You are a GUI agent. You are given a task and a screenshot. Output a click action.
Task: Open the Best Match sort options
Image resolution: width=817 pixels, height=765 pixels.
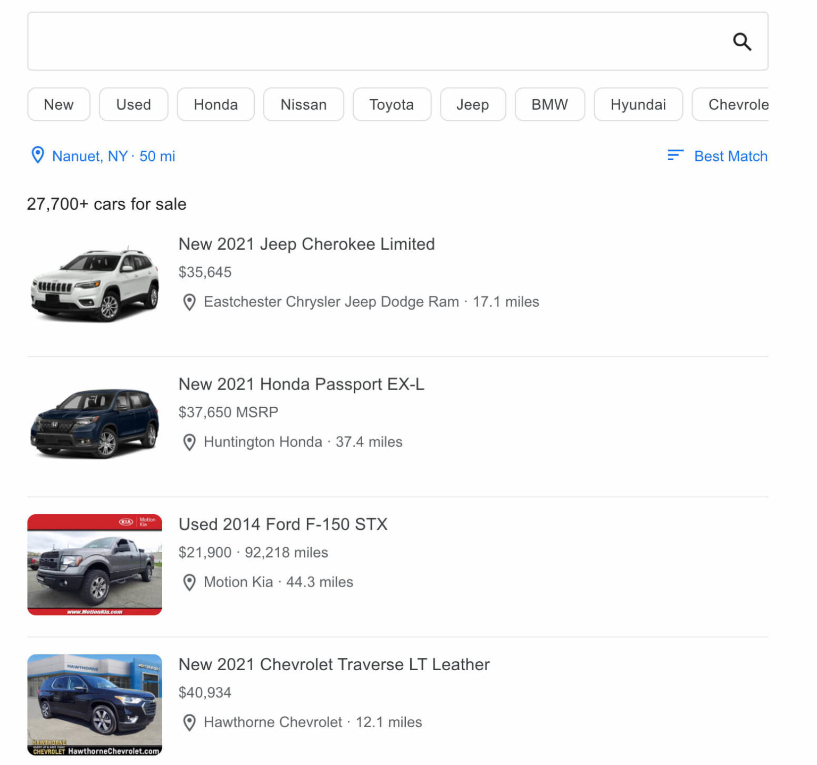pos(731,155)
